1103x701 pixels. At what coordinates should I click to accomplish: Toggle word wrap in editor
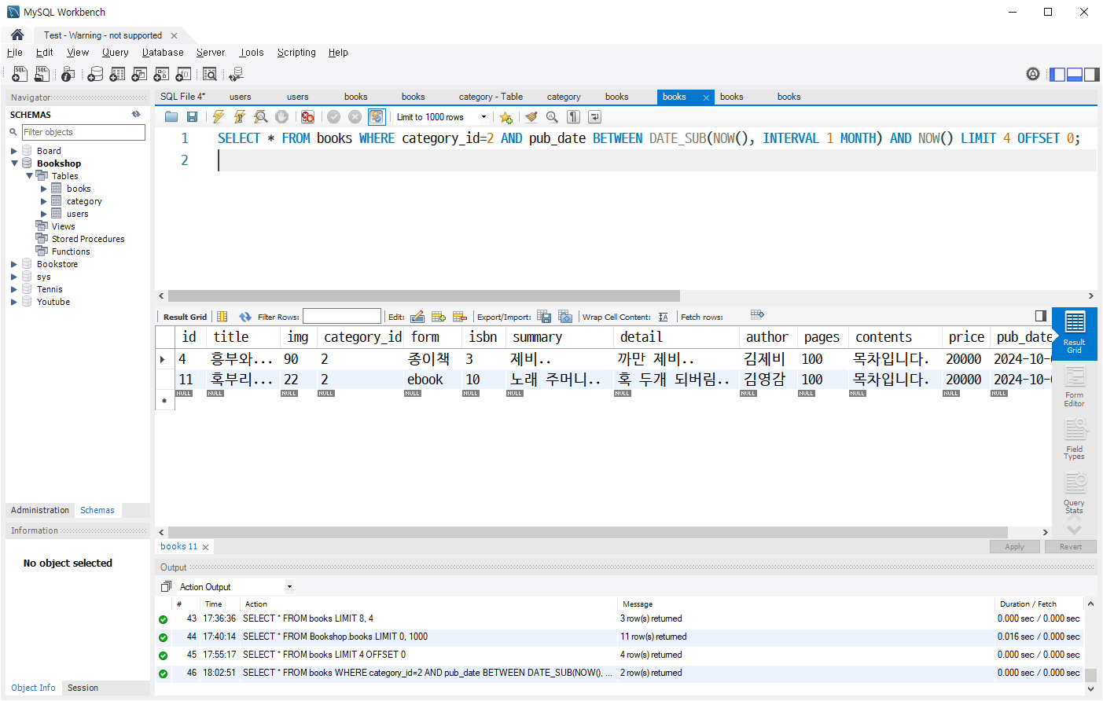595,117
